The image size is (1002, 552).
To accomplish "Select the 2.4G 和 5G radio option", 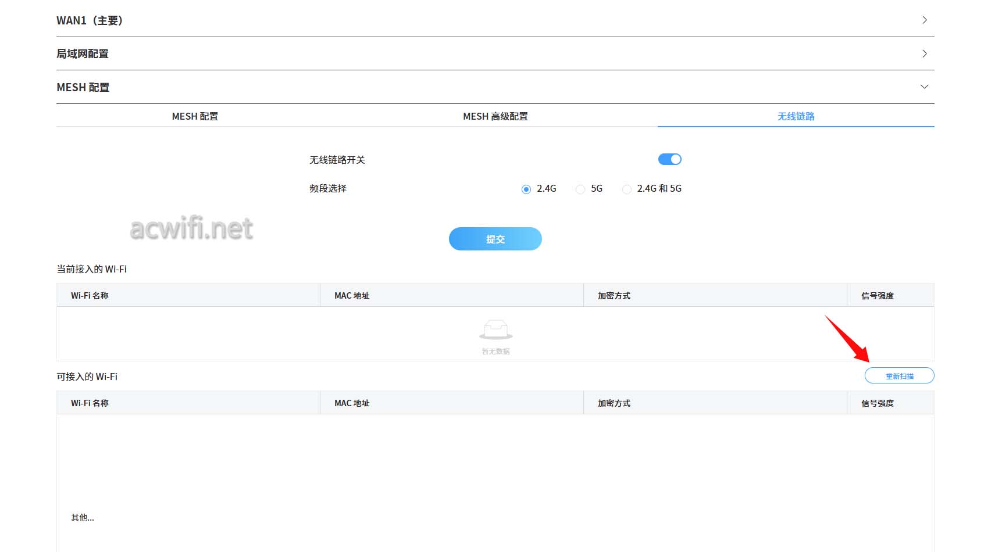I will (627, 189).
